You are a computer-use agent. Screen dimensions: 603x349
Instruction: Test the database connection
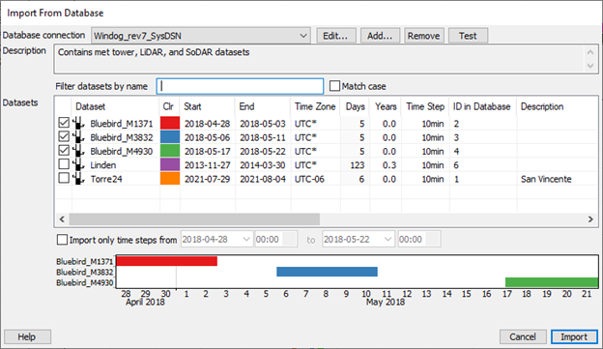click(468, 36)
